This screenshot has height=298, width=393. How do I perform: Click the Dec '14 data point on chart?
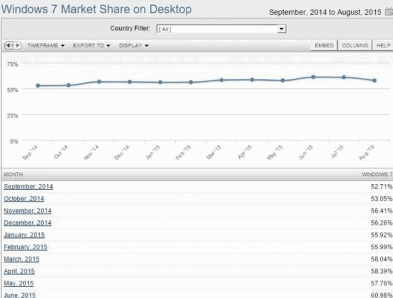(130, 82)
